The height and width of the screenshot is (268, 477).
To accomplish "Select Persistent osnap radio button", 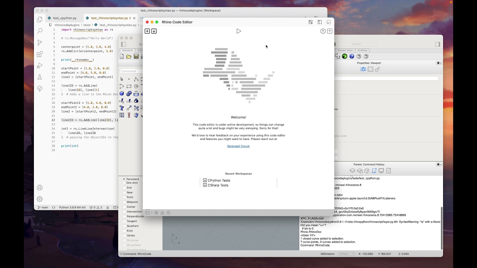I will (124, 179).
